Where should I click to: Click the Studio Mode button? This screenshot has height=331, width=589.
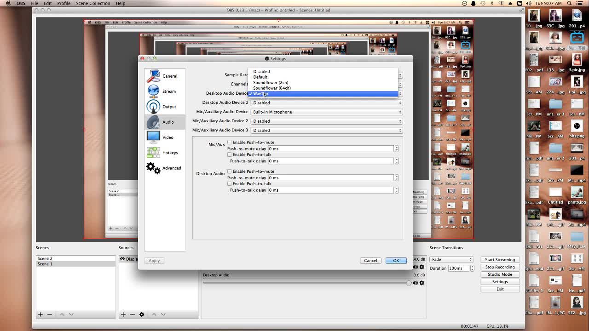500,274
